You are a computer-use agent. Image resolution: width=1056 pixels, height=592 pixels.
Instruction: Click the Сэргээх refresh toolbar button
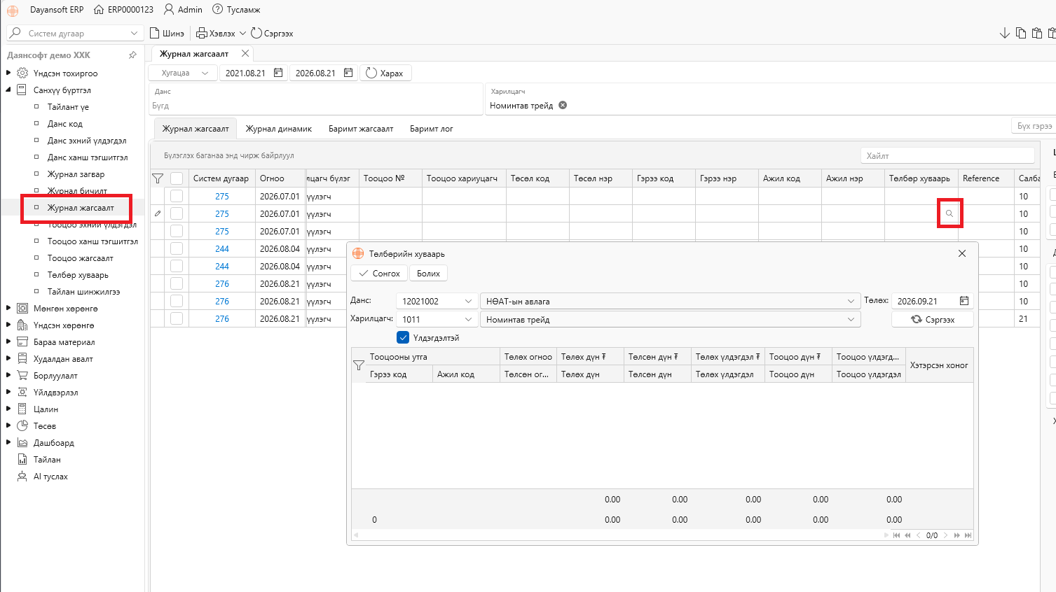[272, 33]
